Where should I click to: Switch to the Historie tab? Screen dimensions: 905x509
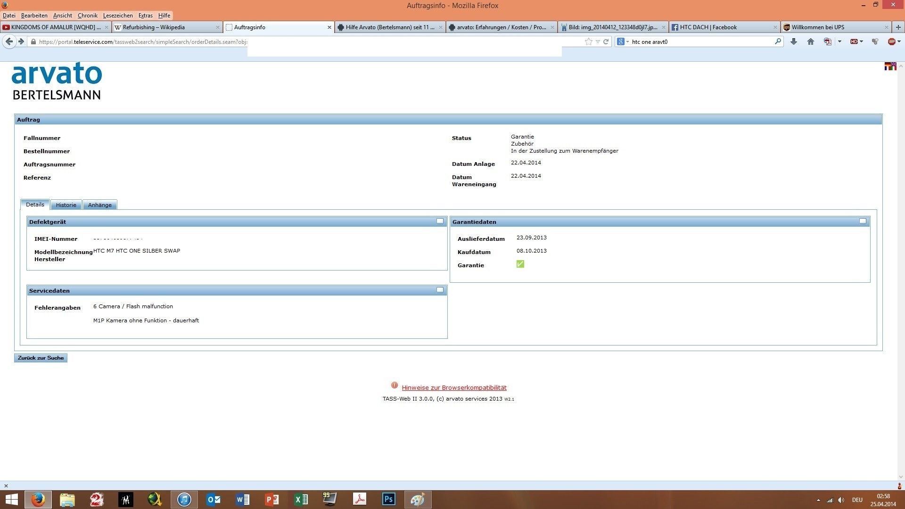pyautogui.click(x=66, y=205)
